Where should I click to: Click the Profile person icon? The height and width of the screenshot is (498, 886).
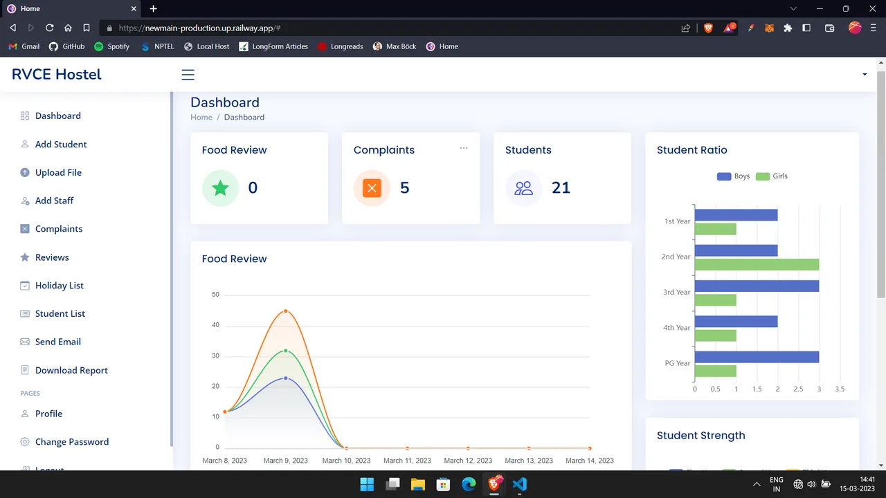coord(25,414)
